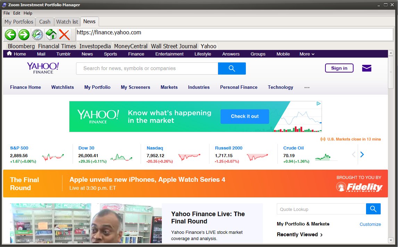Open My Portfolio in finance nav

(97, 87)
